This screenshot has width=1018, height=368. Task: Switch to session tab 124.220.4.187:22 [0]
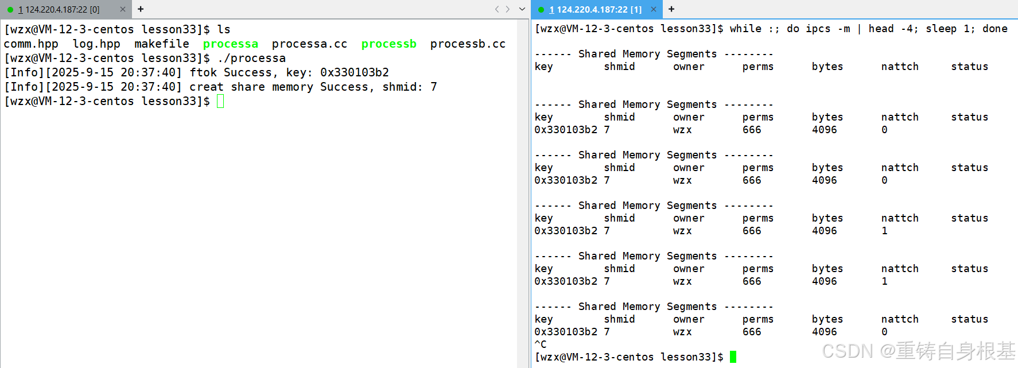[59, 9]
